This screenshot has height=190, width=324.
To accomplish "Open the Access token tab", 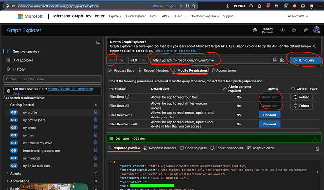I will (x=224, y=70).
